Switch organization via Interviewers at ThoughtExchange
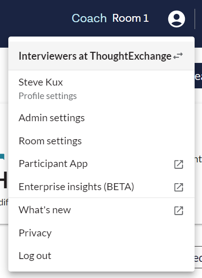The image size is (202, 278). click(101, 56)
